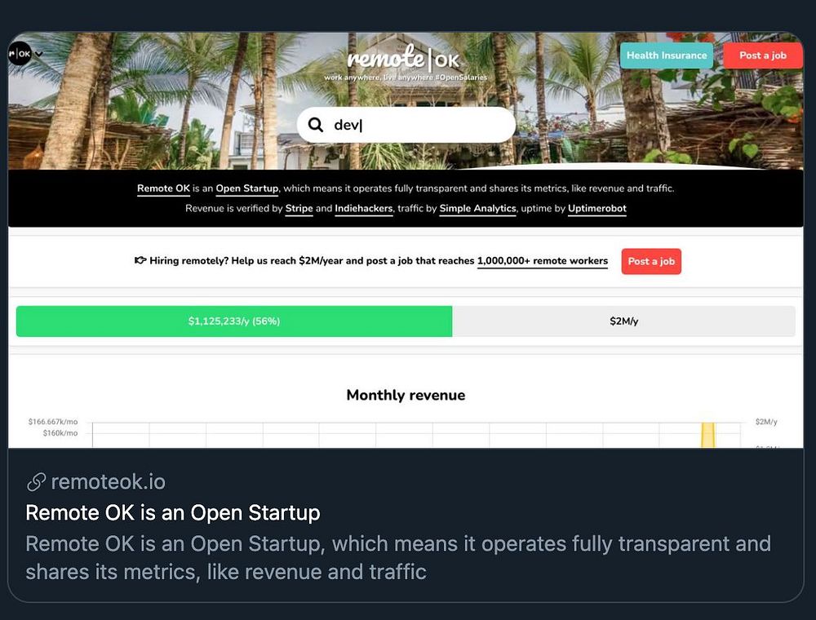Image resolution: width=816 pixels, height=620 pixels.
Task: Follow the Open Startup link
Action: click(247, 188)
